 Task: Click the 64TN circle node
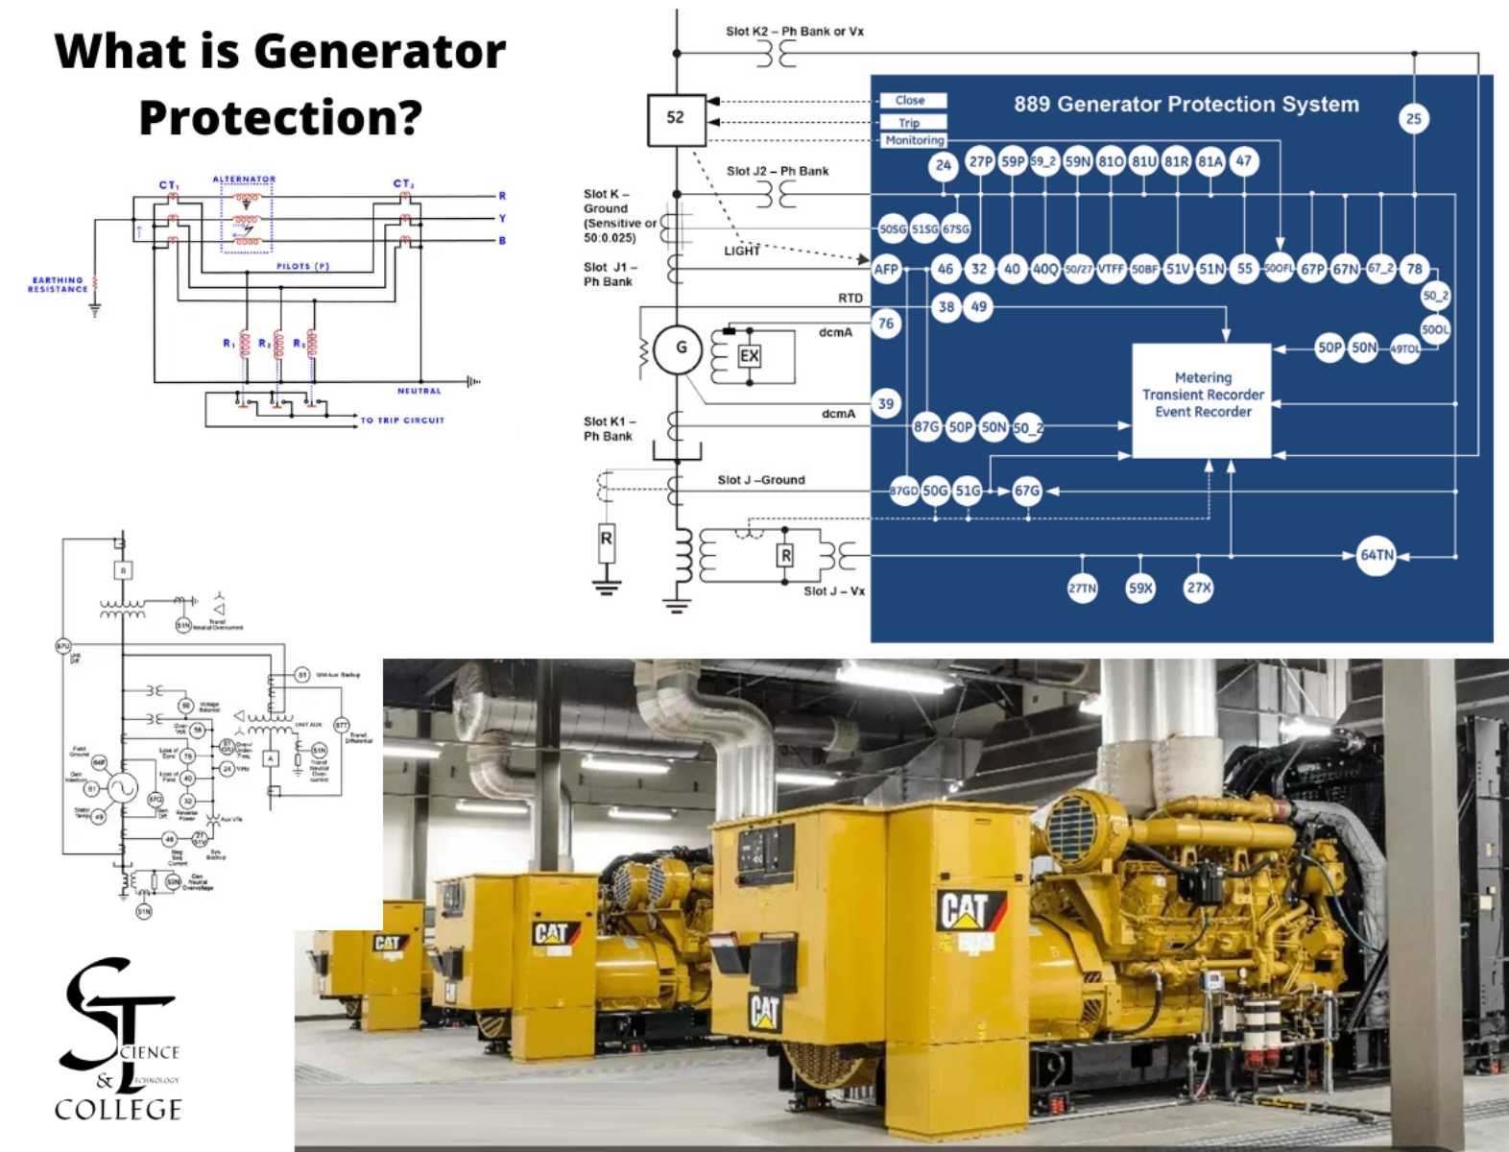click(x=1376, y=555)
